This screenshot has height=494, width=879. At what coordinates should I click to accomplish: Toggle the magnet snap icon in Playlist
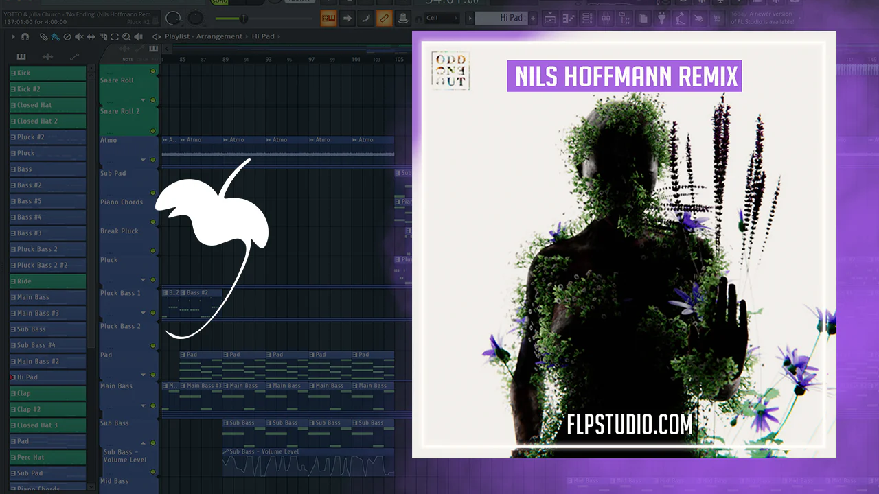point(25,36)
